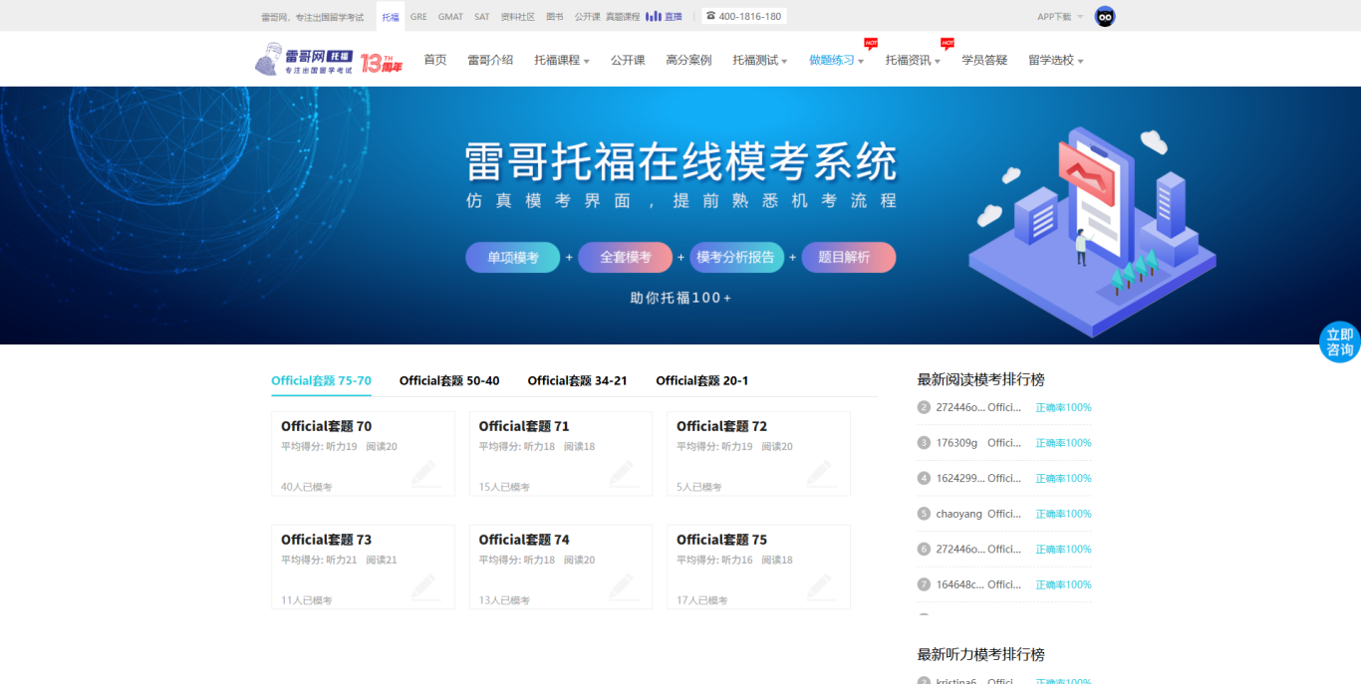The height and width of the screenshot is (684, 1361).
Task: Click the pencil icon on Official套题 74
Action: 622,586
